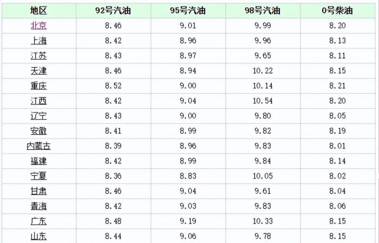Image resolution: width=379 pixels, height=243 pixels.
Task: Open the 辽宁 region link
Action: [38, 116]
